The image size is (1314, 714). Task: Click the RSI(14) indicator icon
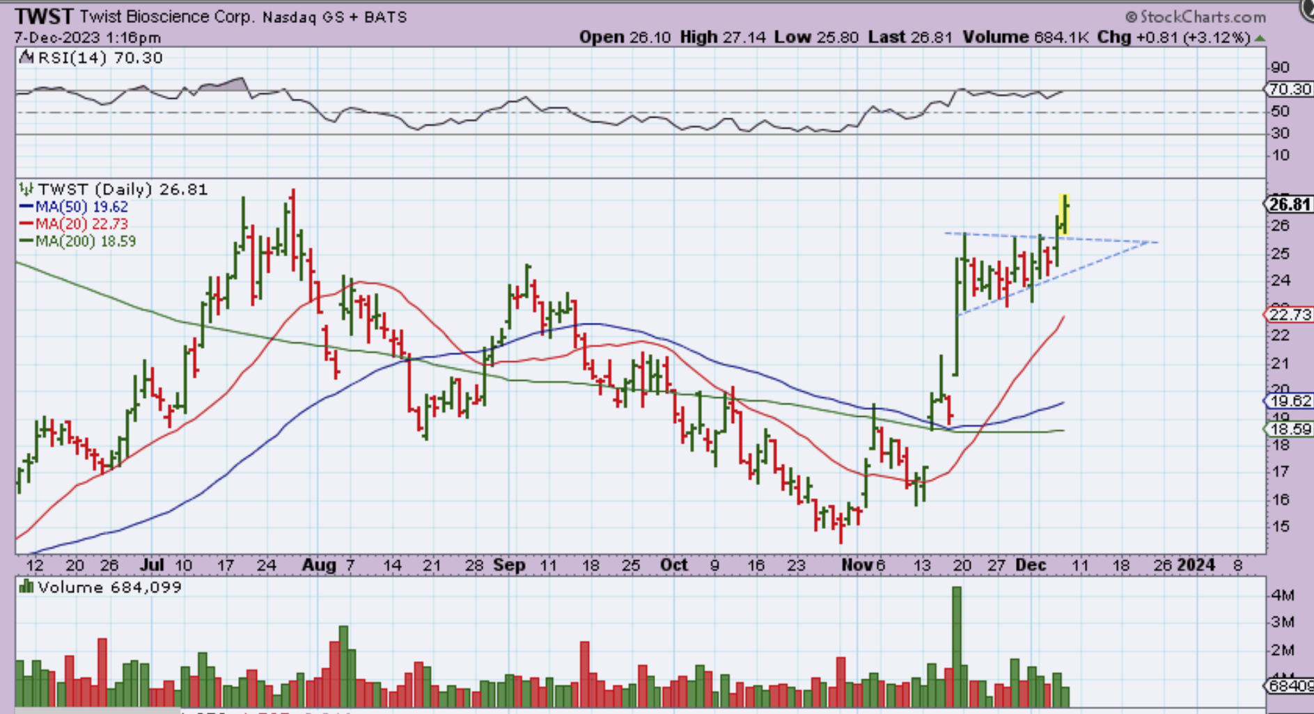click(26, 58)
